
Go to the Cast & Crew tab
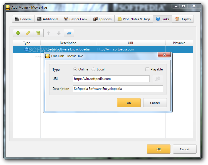(76, 19)
